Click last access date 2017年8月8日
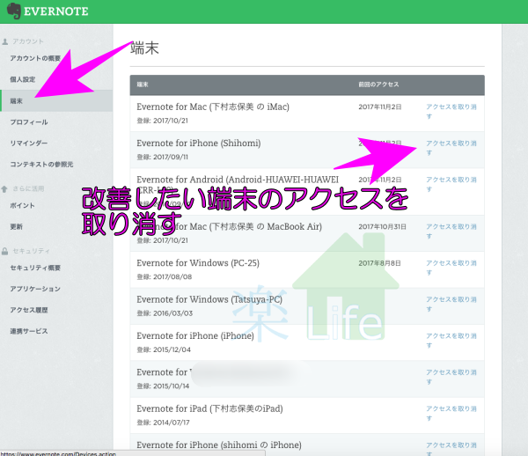 (x=379, y=263)
